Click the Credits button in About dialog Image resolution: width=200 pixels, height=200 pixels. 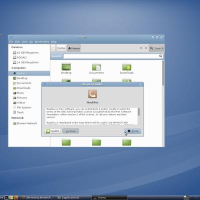(x=52, y=131)
